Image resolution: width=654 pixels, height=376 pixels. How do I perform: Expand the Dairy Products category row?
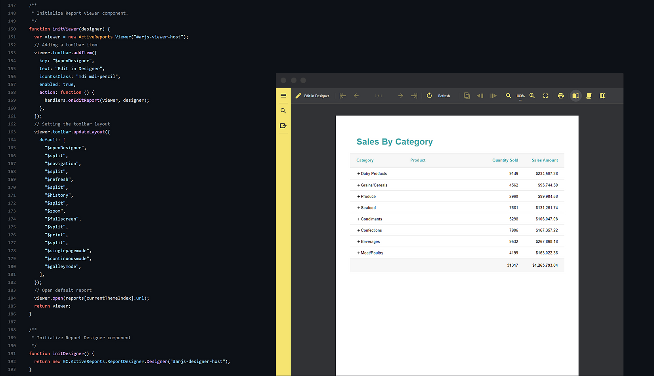pos(359,174)
